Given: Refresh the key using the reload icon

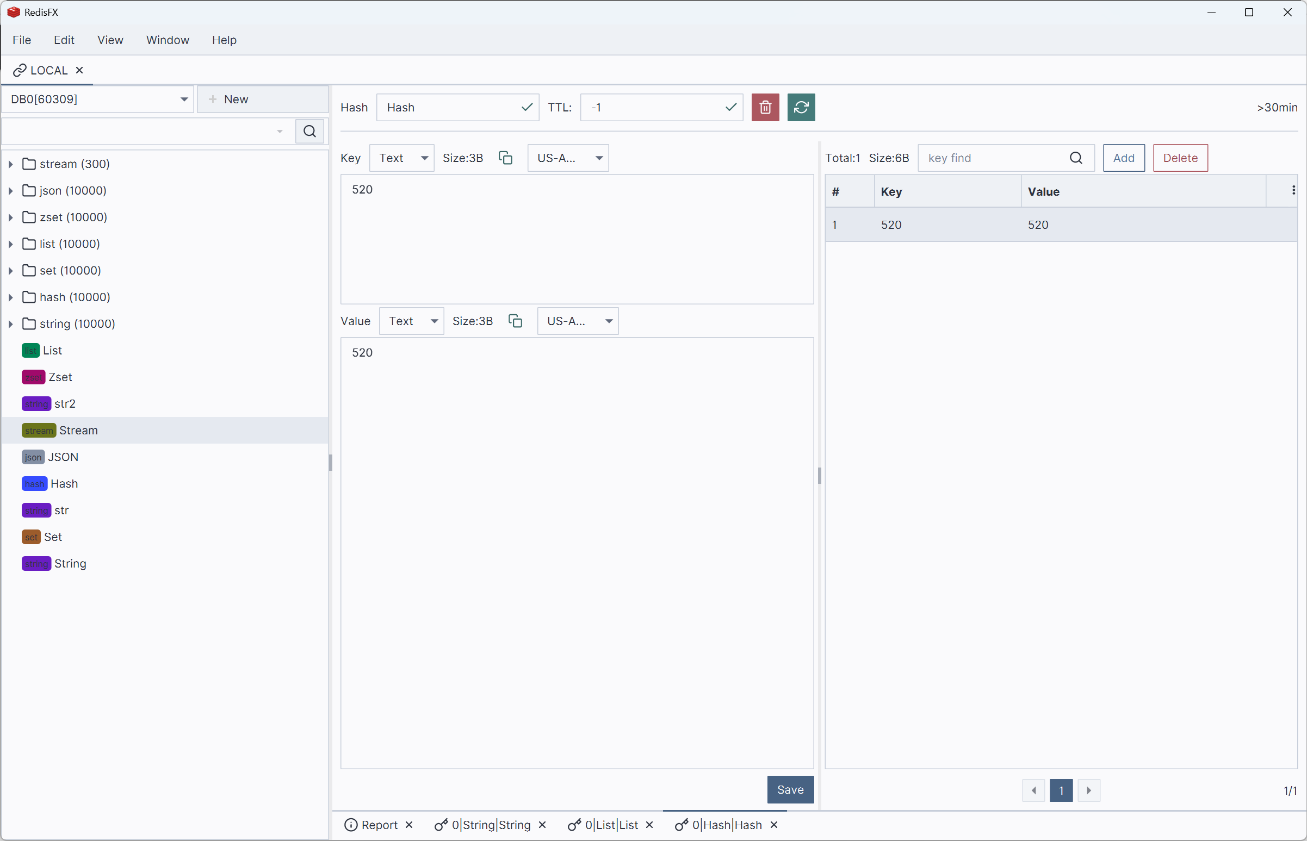Looking at the screenshot, I should [x=801, y=108].
